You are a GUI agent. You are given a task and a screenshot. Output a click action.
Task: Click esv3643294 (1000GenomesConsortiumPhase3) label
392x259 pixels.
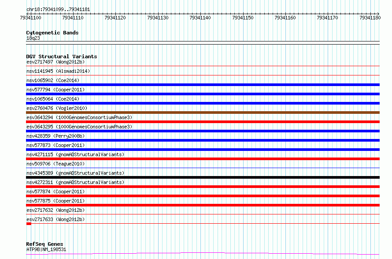tap(79, 117)
